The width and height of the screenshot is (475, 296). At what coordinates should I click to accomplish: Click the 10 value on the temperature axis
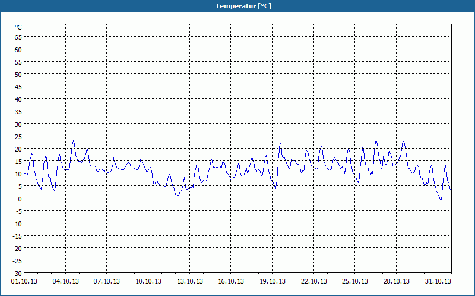pos(18,174)
